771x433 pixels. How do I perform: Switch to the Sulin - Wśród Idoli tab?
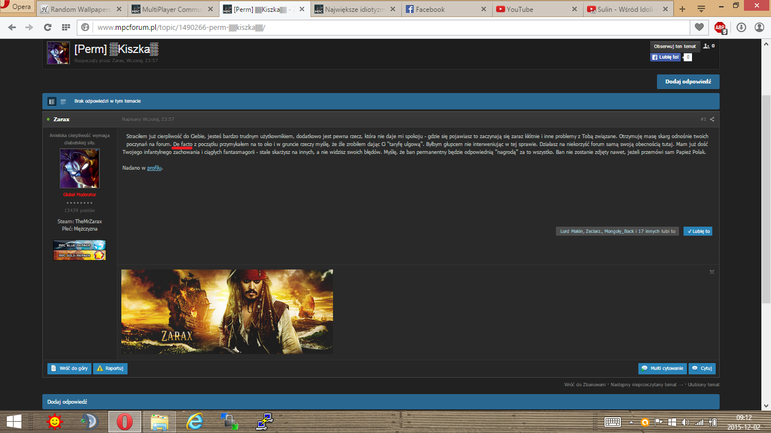point(628,9)
